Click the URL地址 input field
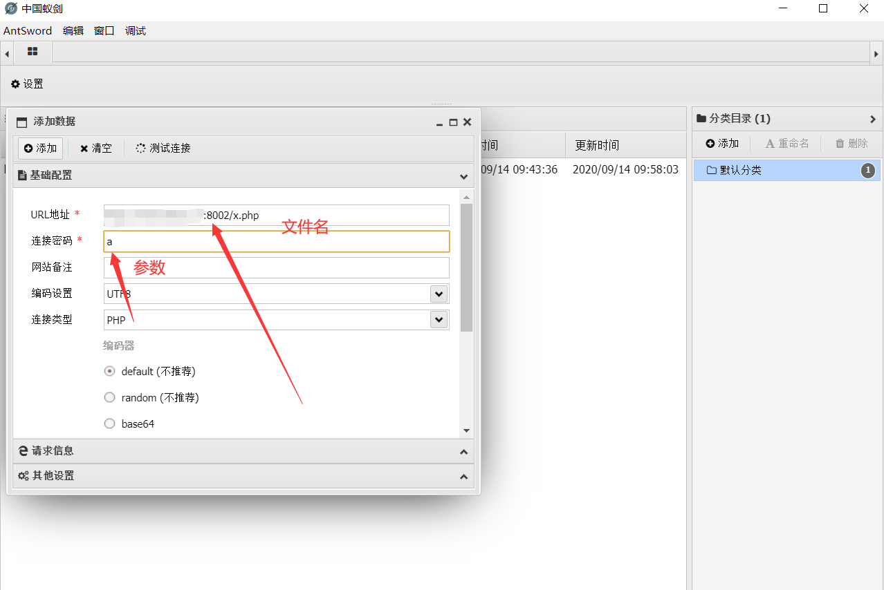The height and width of the screenshot is (590, 884). [x=277, y=215]
